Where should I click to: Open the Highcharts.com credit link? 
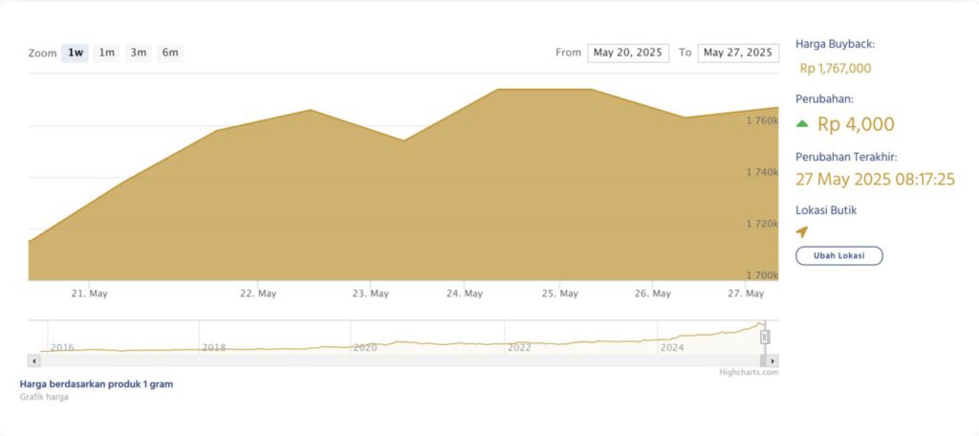click(x=749, y=373)
